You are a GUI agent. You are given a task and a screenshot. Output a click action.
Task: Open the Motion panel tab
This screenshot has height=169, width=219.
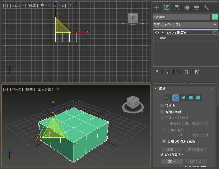point(187,8)
